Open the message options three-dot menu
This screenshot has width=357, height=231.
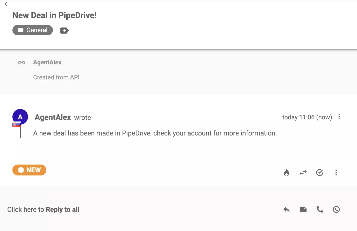339,117
